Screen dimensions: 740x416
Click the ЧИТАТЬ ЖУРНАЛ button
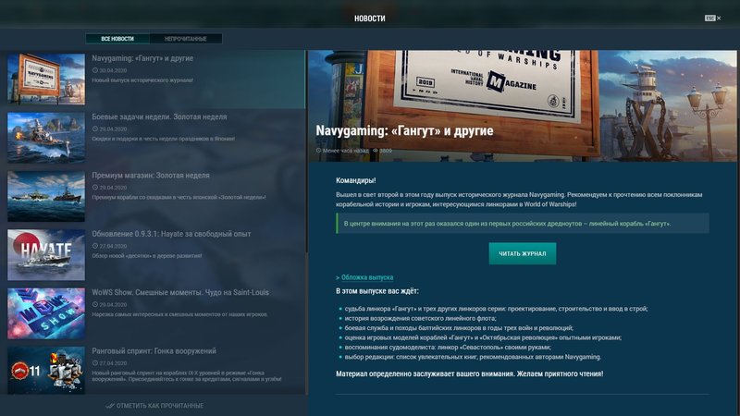coord(523,253)
